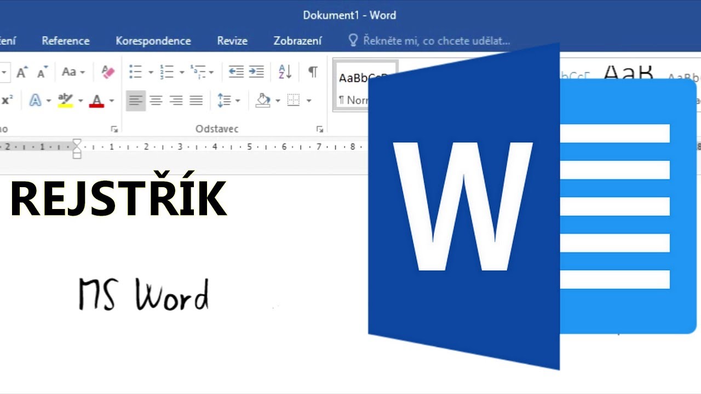Align text right
Image resolution: width=701 pixels, height=394 pixels.
click(x=176, y=101)
